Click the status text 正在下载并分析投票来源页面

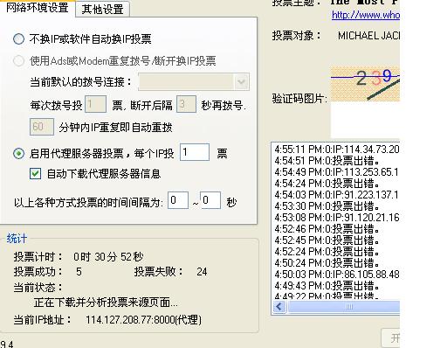(106, 303)
